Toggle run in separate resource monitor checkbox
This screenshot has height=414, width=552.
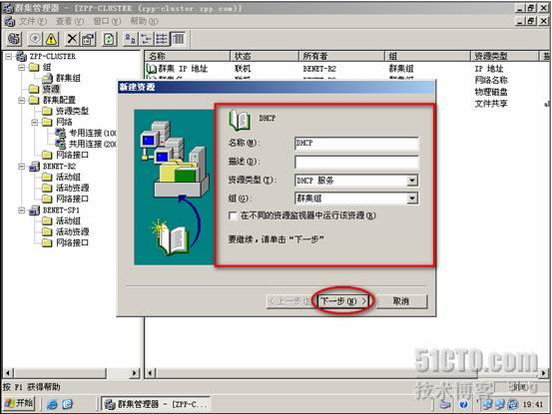tap(233, 215)
